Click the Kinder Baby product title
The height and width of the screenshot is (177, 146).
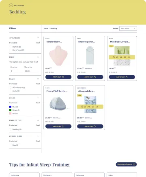(54, 42)
